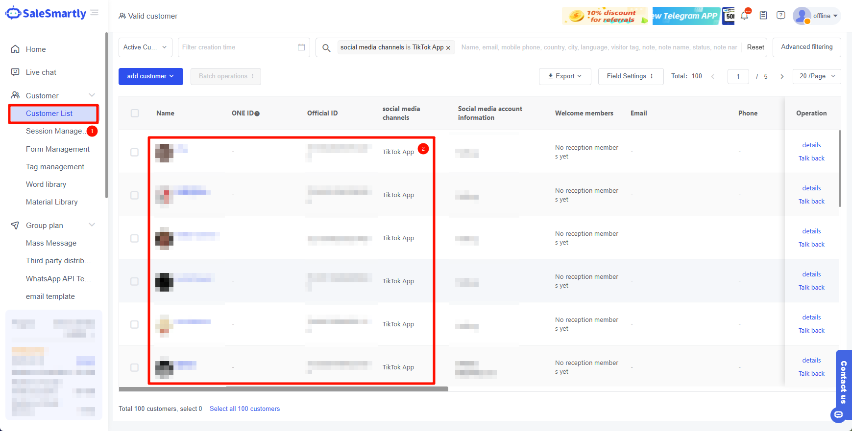Image resolution: width=852 pixels, height=431 pixels.
Task: Click the horizontal table scrollbar
Action: pyautogui.click(x=283, y=389)
